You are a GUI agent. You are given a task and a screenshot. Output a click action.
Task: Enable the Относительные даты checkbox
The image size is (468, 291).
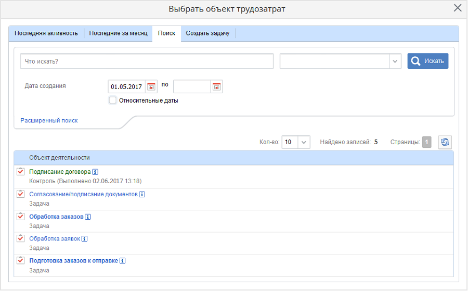[112, 100]
